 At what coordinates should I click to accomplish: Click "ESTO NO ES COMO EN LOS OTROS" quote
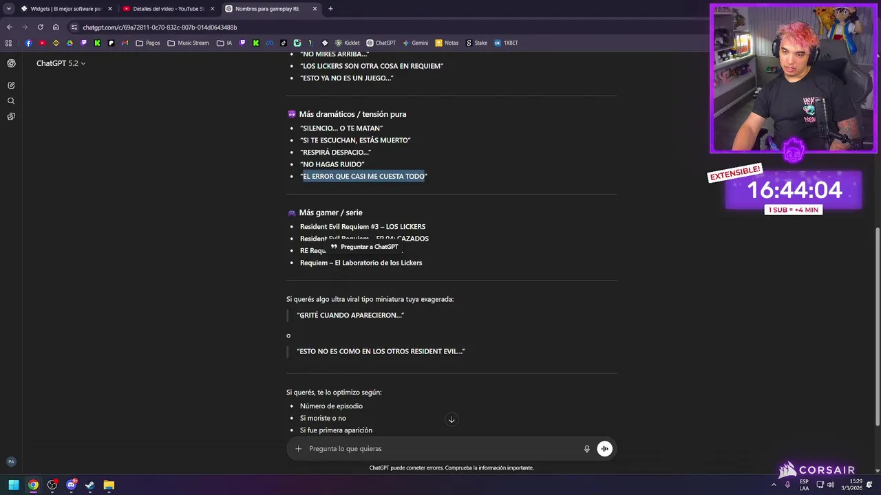(381, 351)
